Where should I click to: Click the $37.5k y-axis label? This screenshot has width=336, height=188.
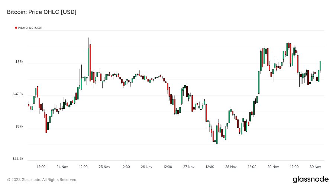(x=17, y=94)
